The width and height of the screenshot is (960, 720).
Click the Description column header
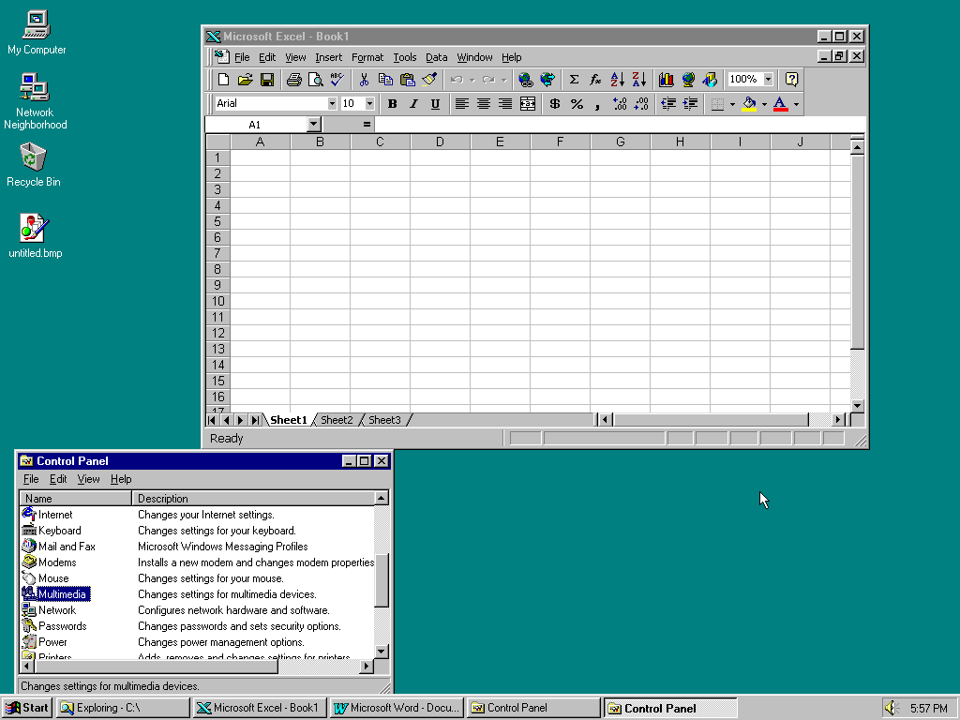pos(253,499)
